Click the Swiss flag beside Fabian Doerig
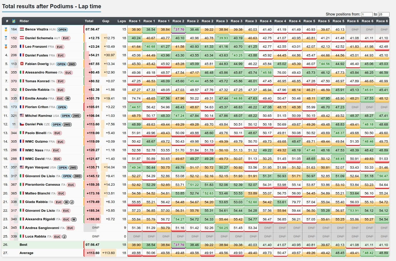 [22, 64]
